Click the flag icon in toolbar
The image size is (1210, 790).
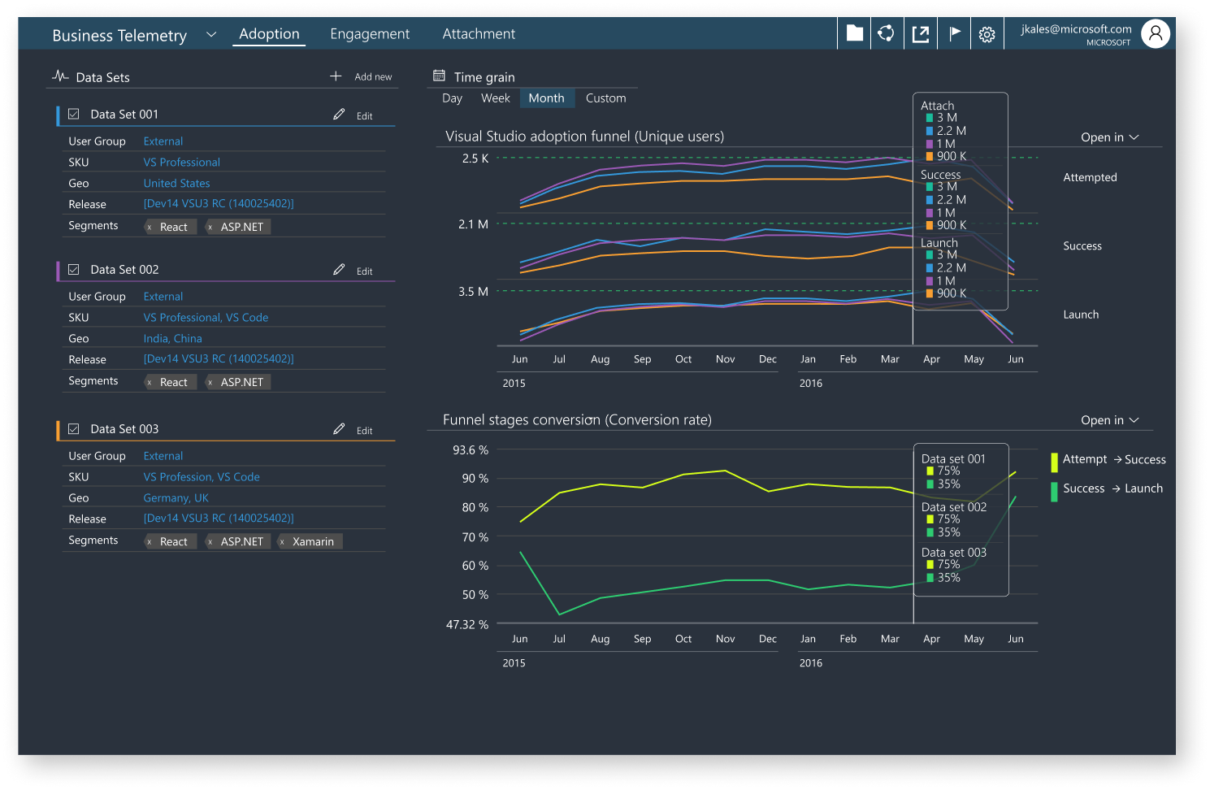954,33
